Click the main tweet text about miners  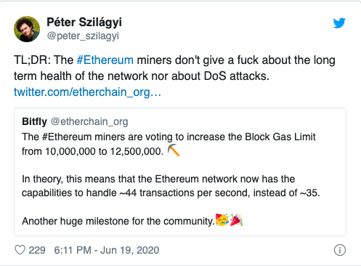[174, 68]
